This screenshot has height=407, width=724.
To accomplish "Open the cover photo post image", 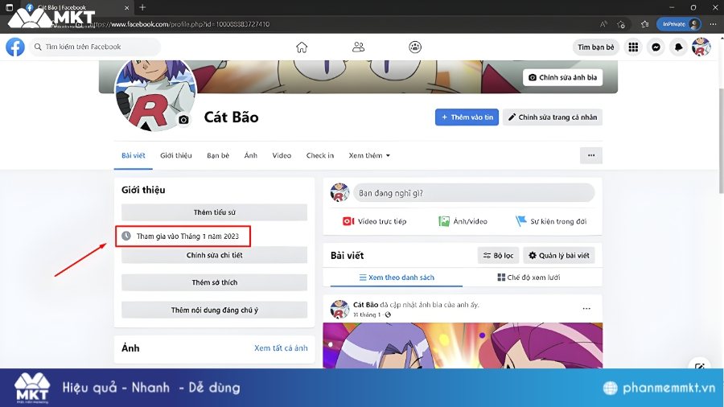I will point(463,345).
